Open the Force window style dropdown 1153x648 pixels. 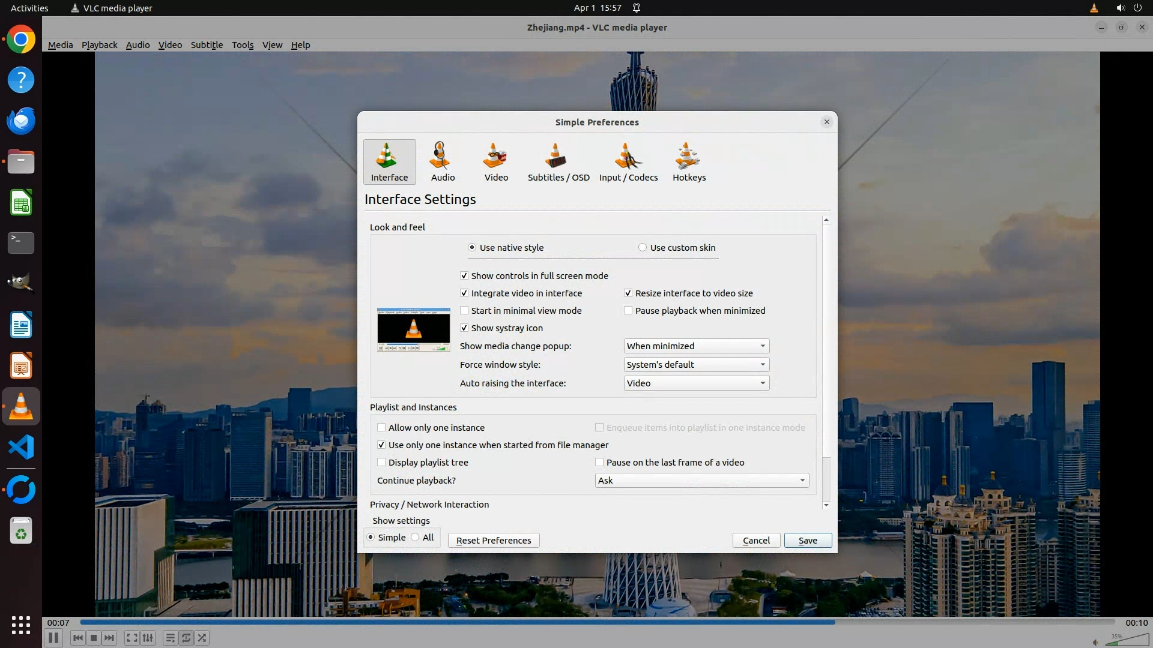[x=696, y=365]
